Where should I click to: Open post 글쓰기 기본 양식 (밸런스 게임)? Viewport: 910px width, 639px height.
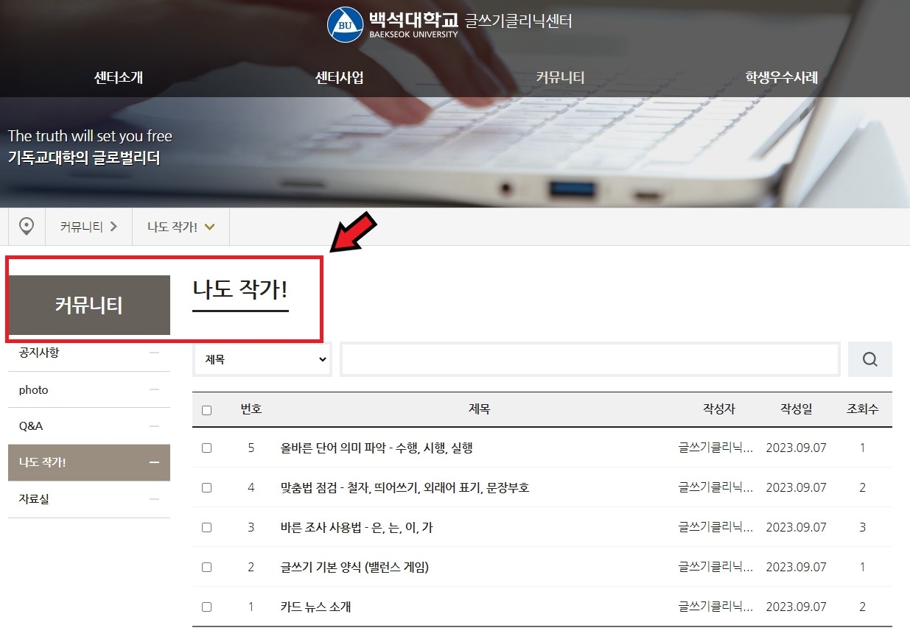[x=354, y=567]
